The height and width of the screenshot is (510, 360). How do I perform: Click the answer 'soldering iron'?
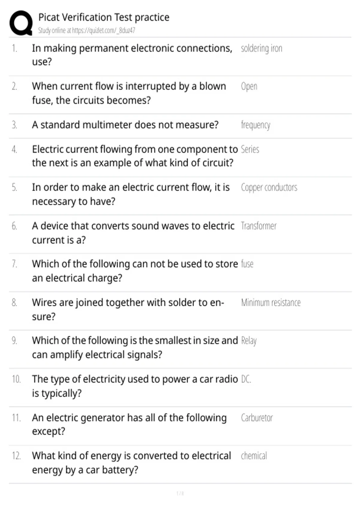[262, 48]
